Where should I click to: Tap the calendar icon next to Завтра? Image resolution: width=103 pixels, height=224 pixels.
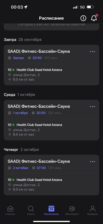coord(9,58)
